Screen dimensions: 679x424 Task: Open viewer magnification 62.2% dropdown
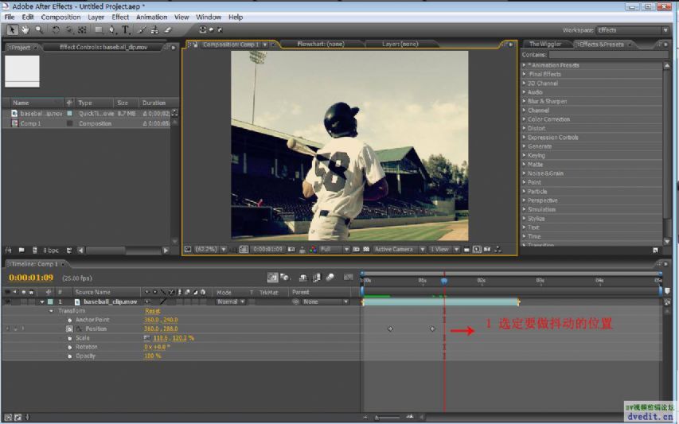coord(210,250)
